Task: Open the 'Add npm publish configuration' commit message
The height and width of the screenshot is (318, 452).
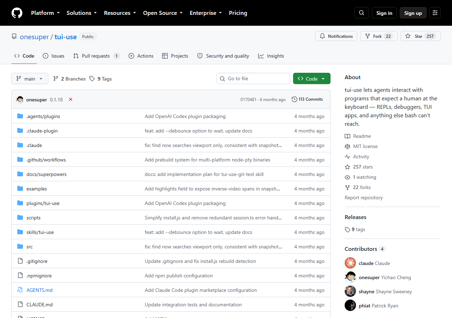Action: [179, 276]
